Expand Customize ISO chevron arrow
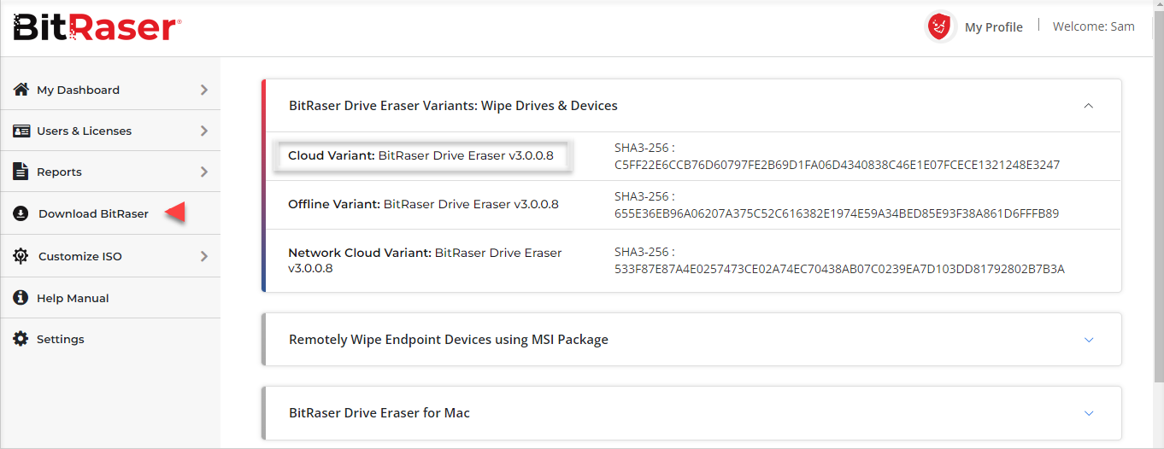 [204, 256]
